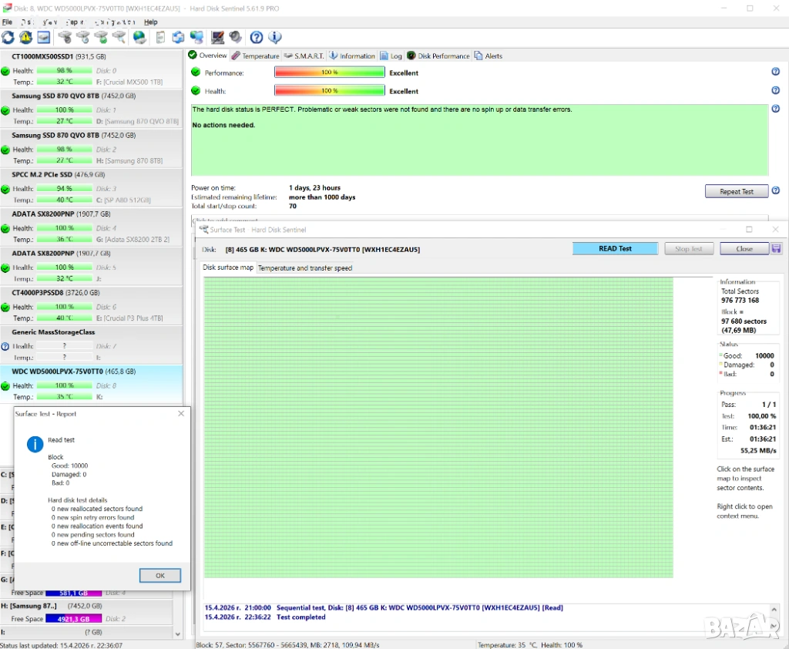Switch to the S.M.A.R.T. tab
Screen dimensions: 789x649
303,56
